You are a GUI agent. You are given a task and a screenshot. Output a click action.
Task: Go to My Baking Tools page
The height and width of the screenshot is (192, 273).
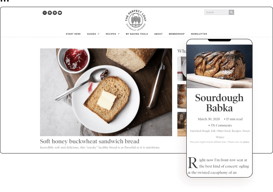[x=137, y=34]
